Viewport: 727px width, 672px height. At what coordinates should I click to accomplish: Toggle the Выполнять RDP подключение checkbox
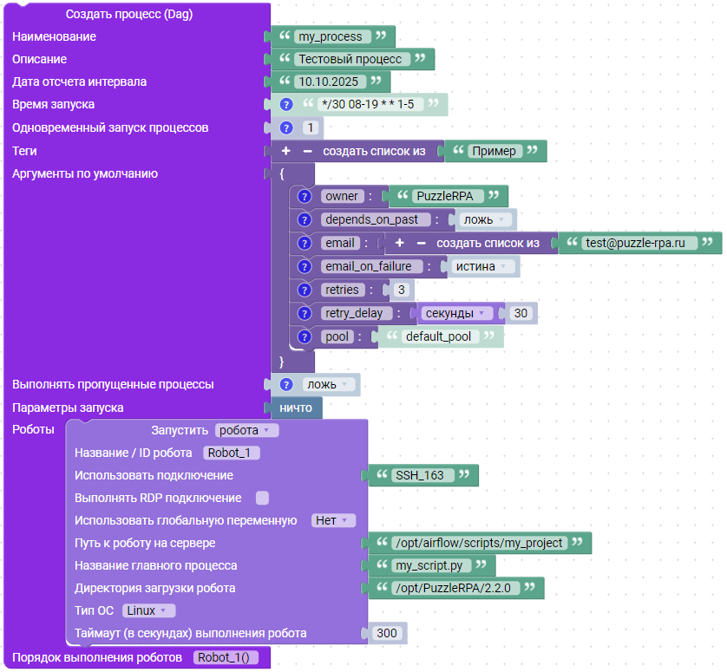tap(262, 499)
